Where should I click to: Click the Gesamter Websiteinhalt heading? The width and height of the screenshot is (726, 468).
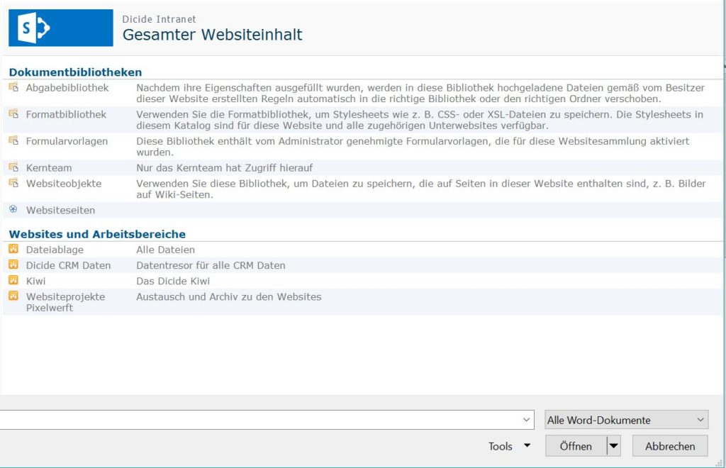coord(212,35)
